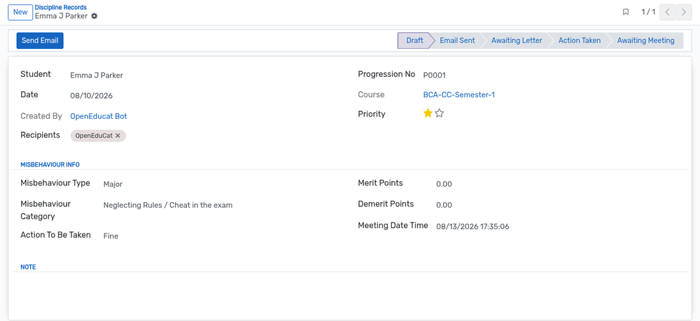Click Demerit Points value 0.00
700x321 pixels.
[x=444, y=206]
